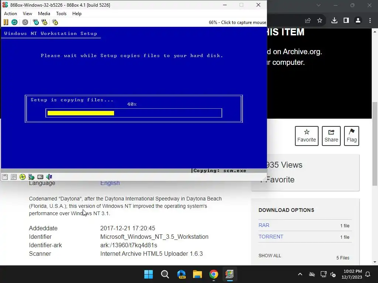Open Windows Start menu
This screenshot has height=283, width=378.
[x=148, y=274]
